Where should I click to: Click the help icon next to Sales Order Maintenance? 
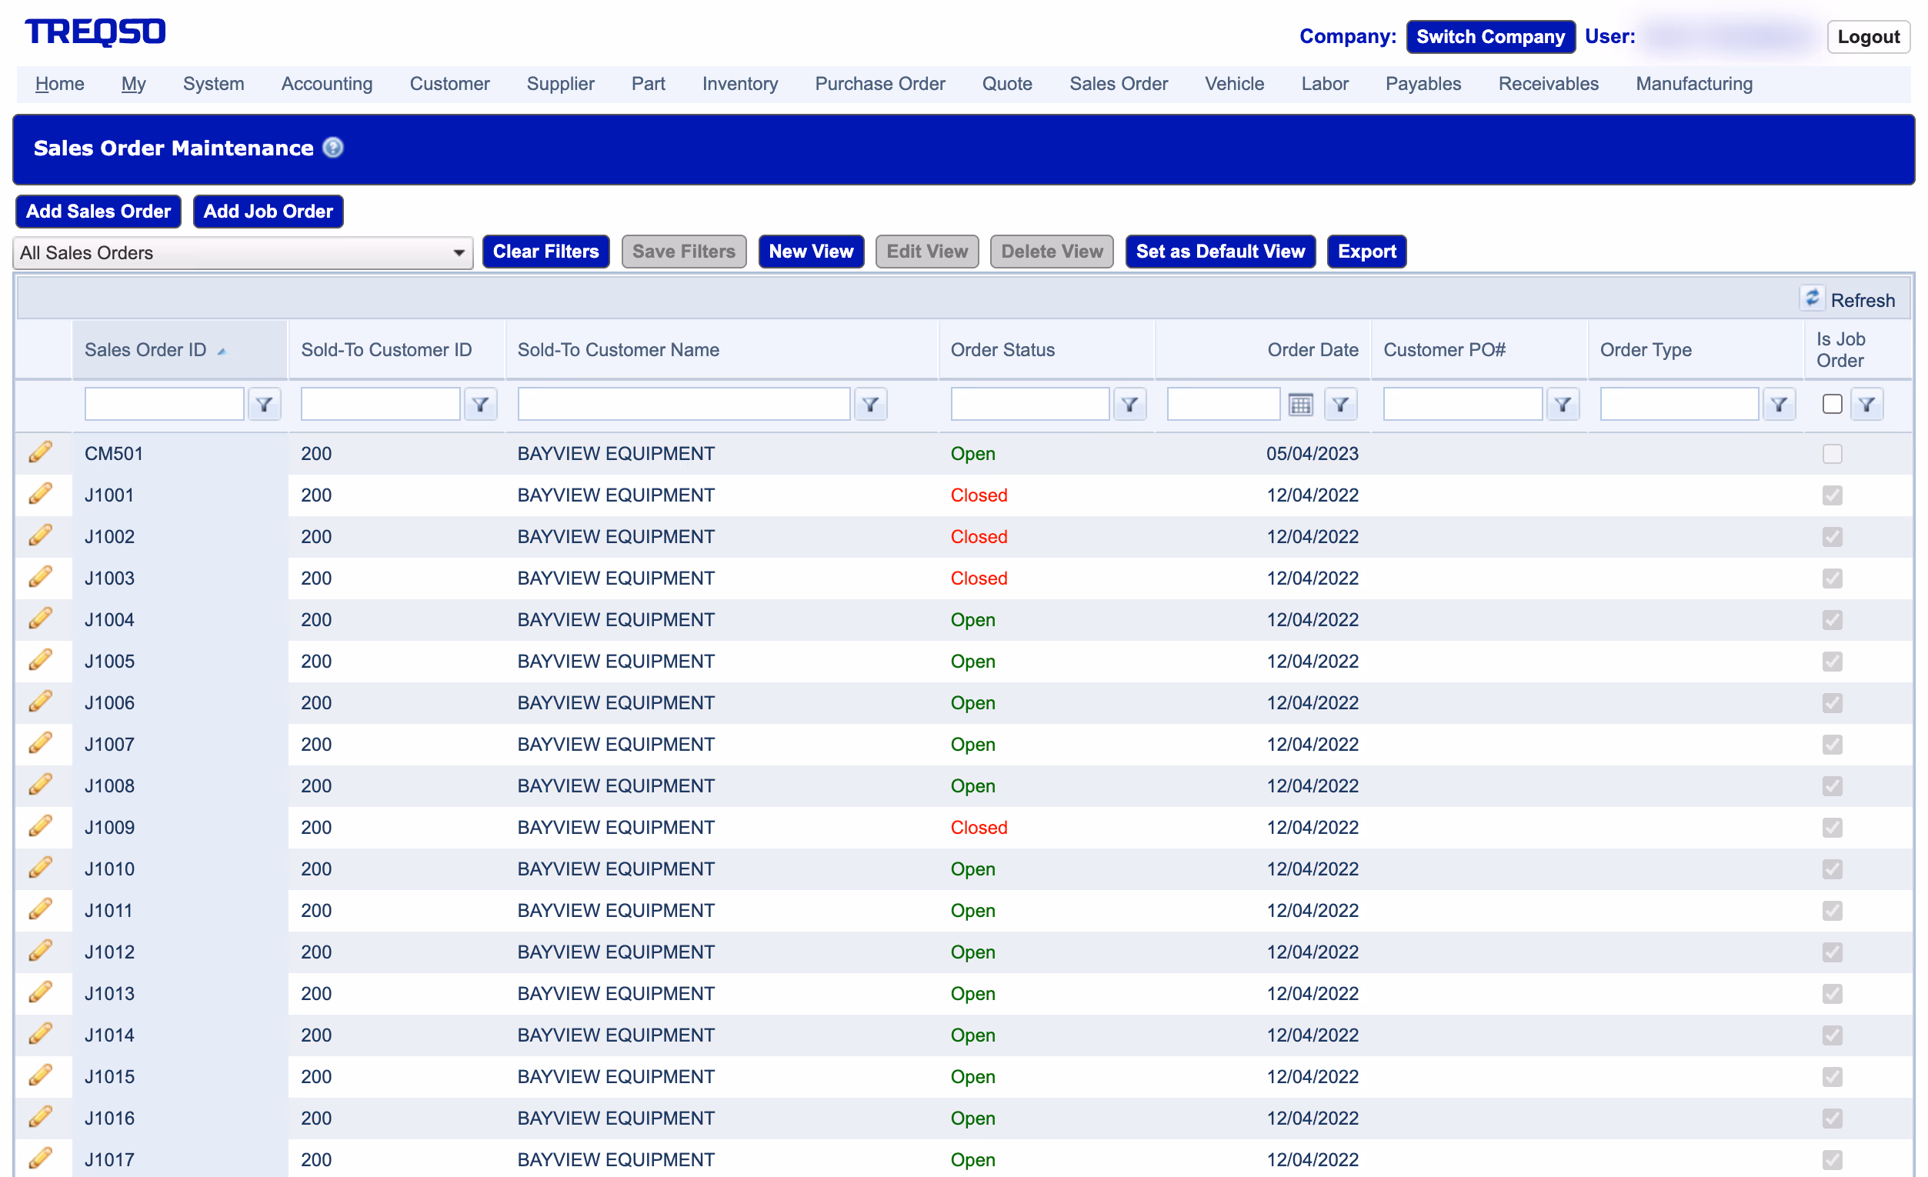coord(333,148)
